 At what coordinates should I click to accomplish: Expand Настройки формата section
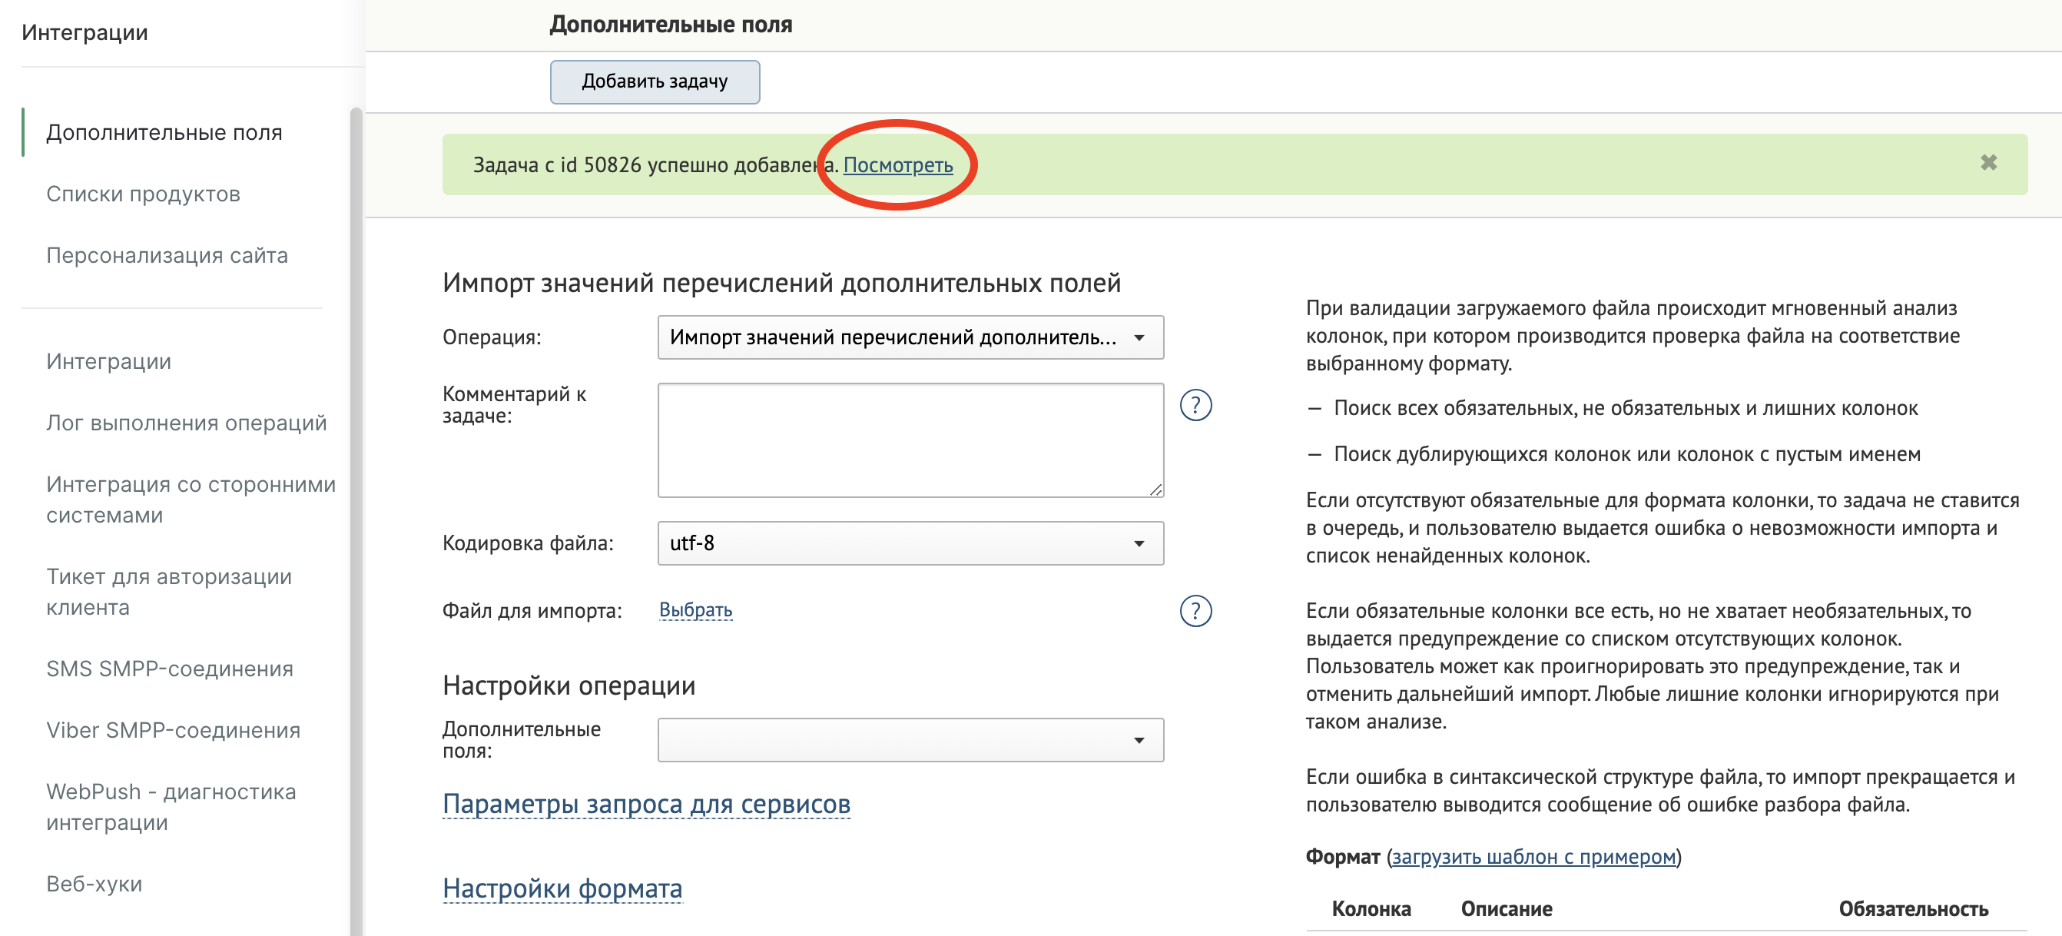coord(562,888)
